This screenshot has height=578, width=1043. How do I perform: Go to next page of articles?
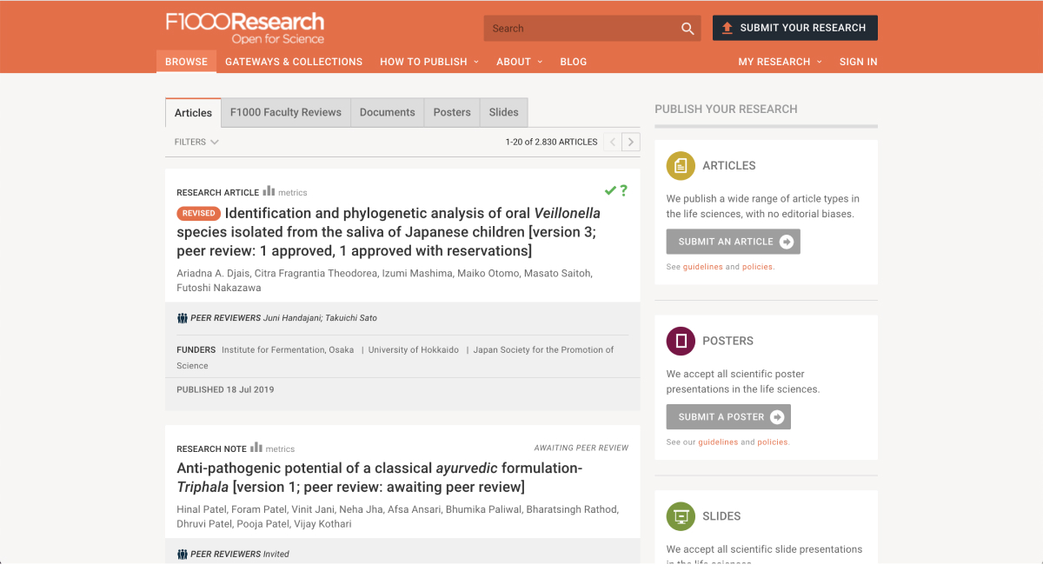(x=632, y=142)
